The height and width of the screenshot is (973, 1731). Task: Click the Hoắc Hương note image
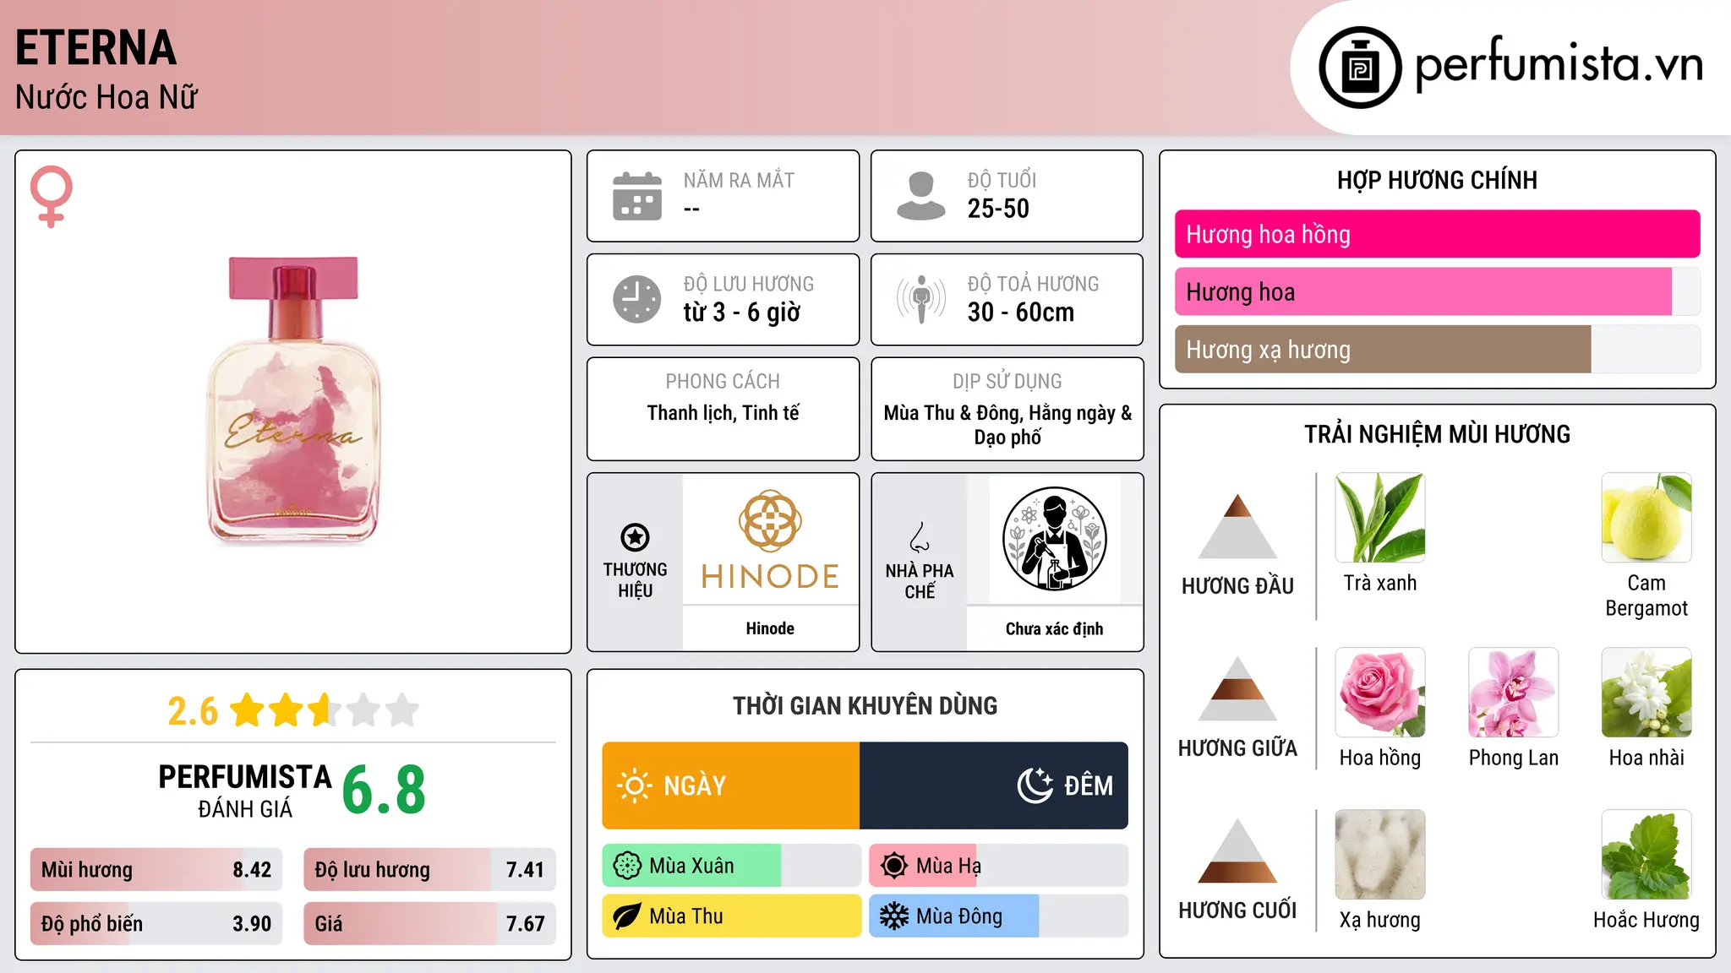[x=1646, y=855]
